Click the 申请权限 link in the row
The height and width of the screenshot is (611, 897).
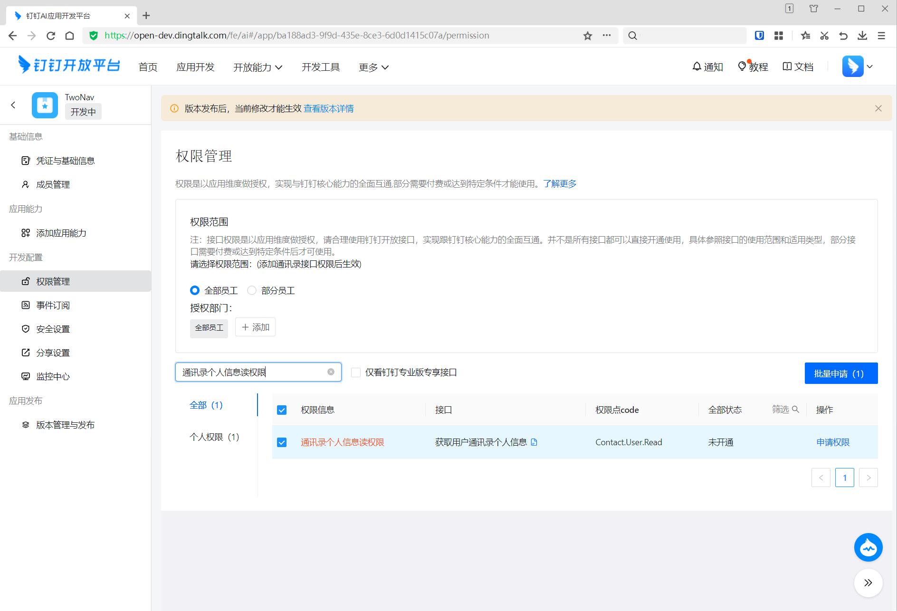[832, 442]
